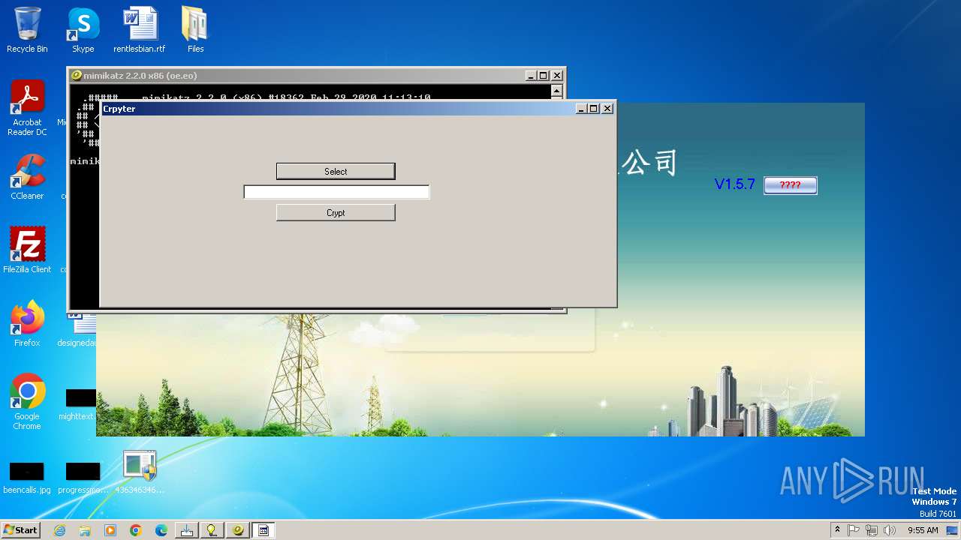Image resolution: width=961 pixels, height=540 pixels.
Task: Focus the file path input field in Crpyter
Action: pos(336,192)
